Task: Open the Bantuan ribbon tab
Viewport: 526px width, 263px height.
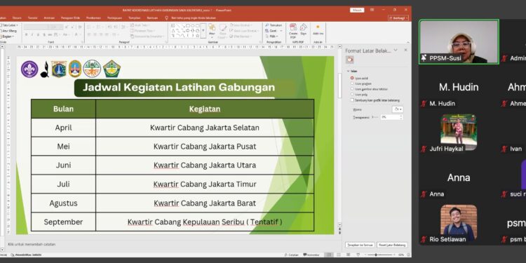Action: click(x=152, y=18)
